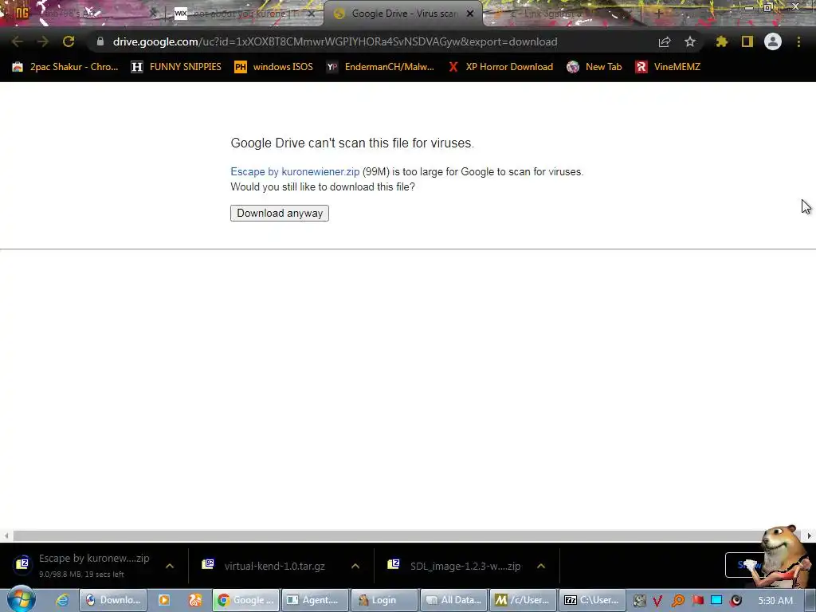Open the XP Horror Download bookmark
816x612 pixels.
click(x=500, y=67)
